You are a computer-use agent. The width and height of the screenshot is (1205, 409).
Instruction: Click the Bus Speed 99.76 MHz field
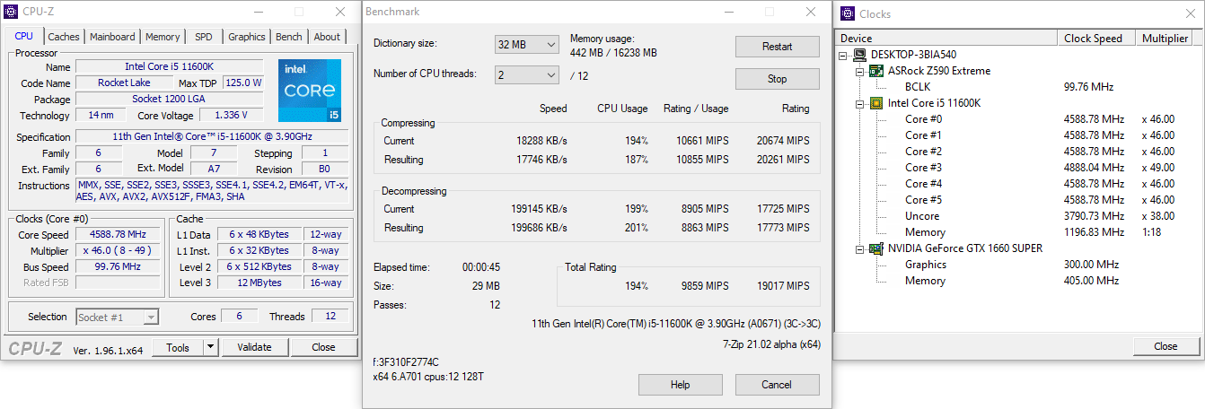coord(118,267)
